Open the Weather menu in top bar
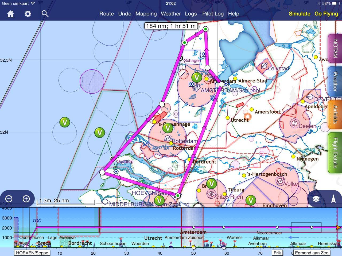342x256 pixels. (x=171, y=14)
